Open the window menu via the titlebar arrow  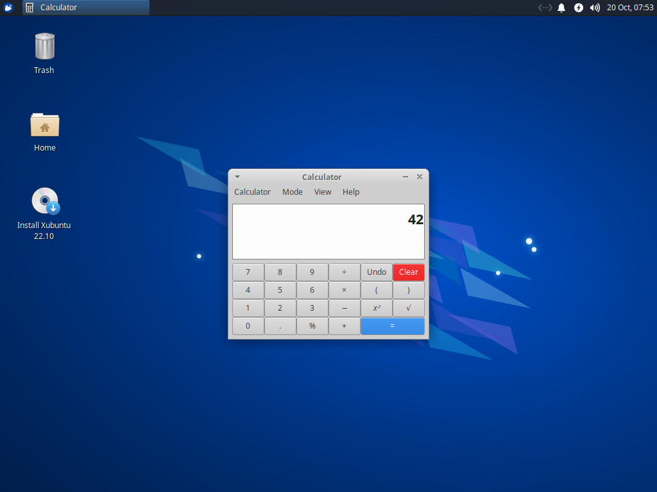tap(237, 177)
